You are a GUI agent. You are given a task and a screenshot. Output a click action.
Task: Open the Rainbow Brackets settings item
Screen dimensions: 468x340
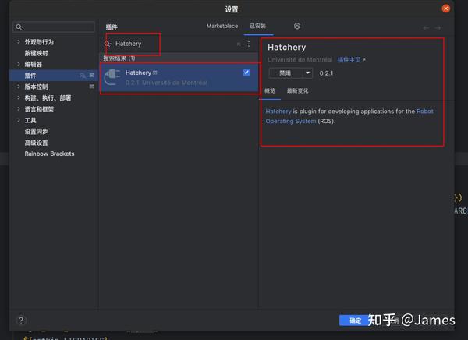coord(49,154)
